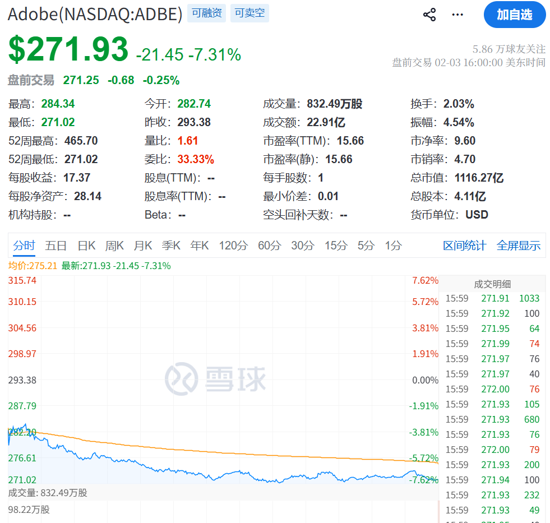Select the 5分 interval tab
The image size is (550, 523).
point(366,245)
